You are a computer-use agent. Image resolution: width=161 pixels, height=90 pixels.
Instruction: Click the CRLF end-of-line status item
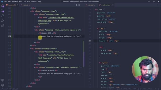click(130, 89)
